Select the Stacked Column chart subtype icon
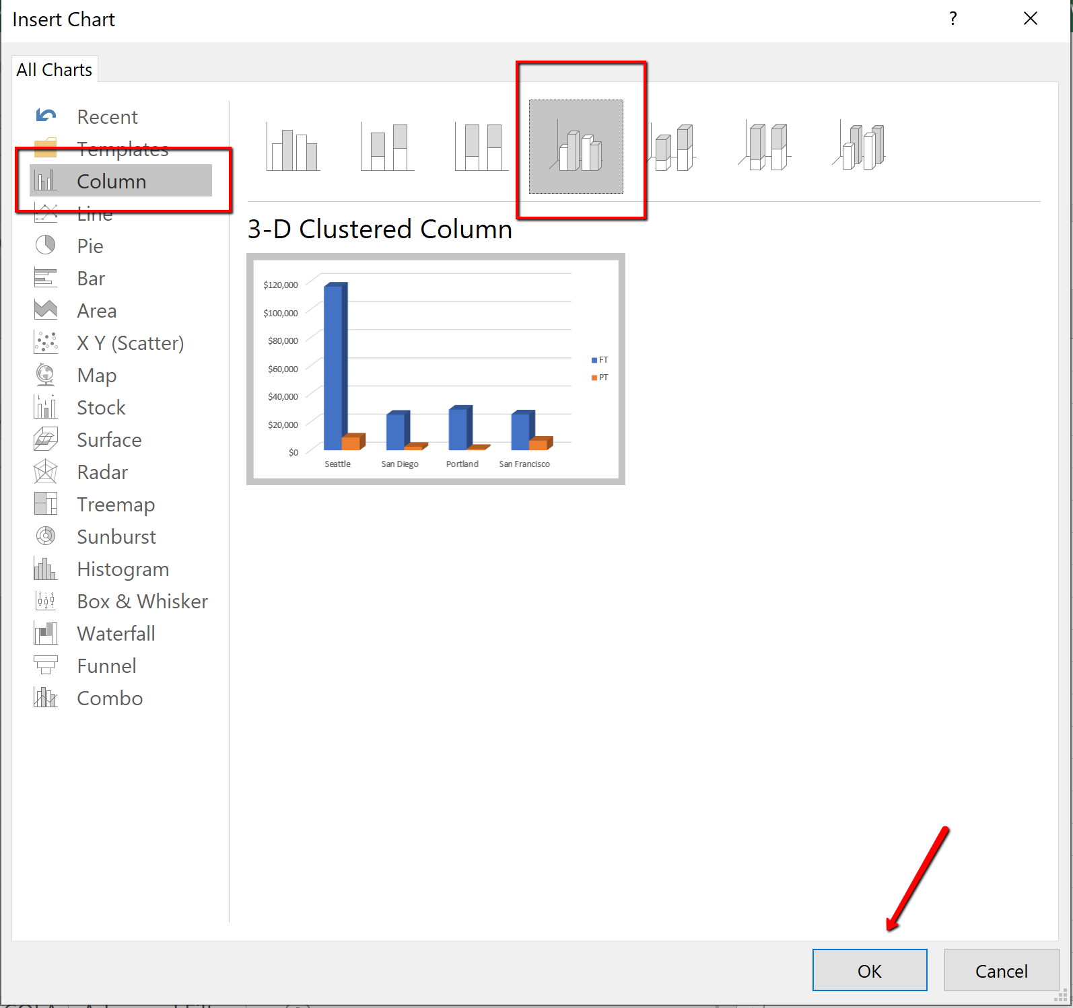The height and width of the screenshot is (1008, 1073). [388, 147]
